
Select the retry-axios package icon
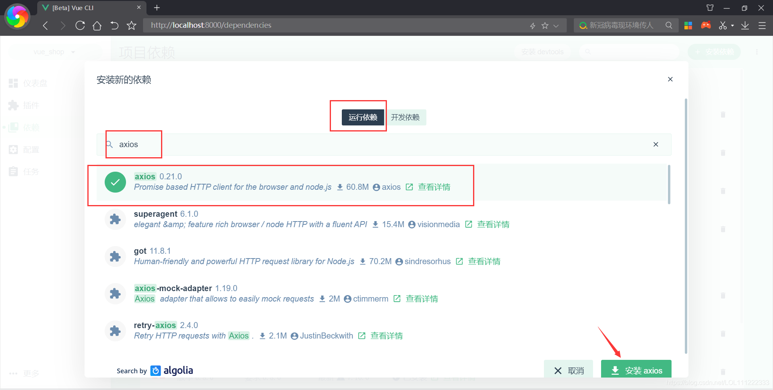115,330
